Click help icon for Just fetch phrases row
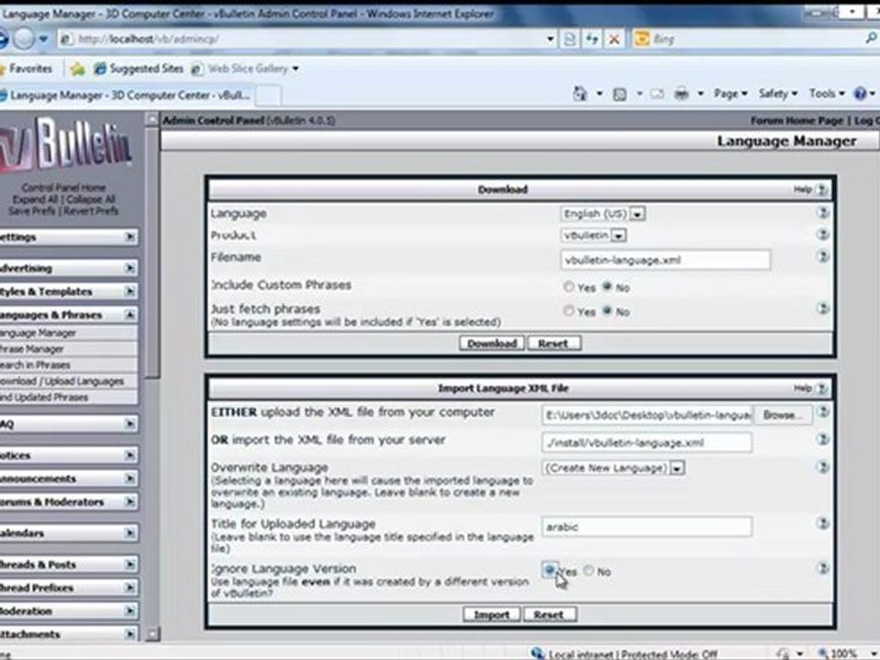 pos(822,308)
